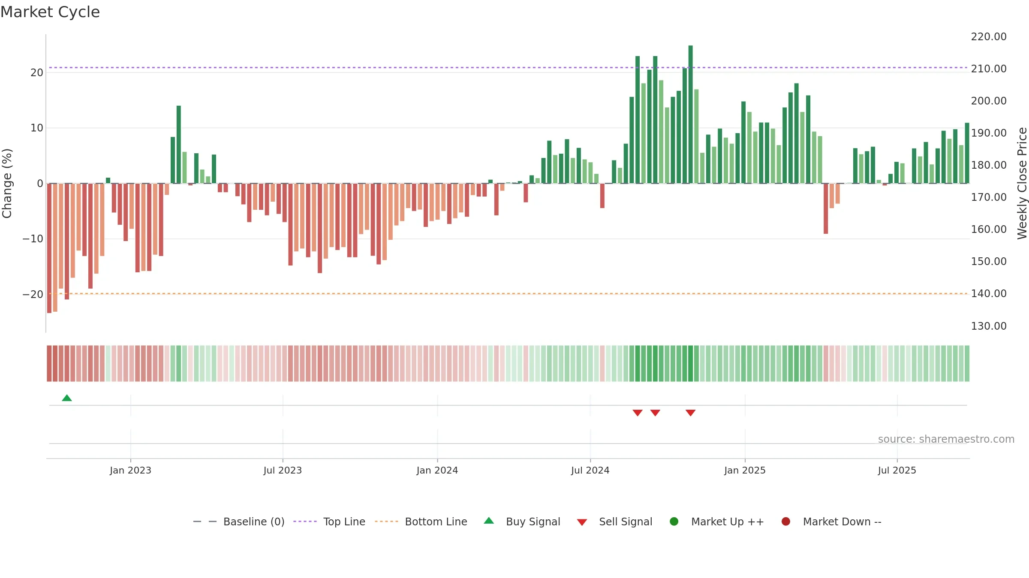Click the 130.00 price axis label
This screenshot has height=578, width=1029.
pos(989,326)
